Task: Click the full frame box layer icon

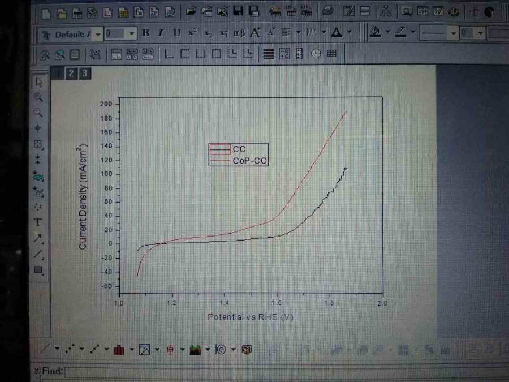Action: (x=216, y=54)
